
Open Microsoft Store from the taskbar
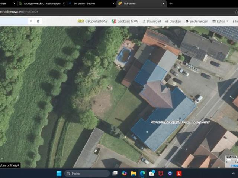point(152,174)
